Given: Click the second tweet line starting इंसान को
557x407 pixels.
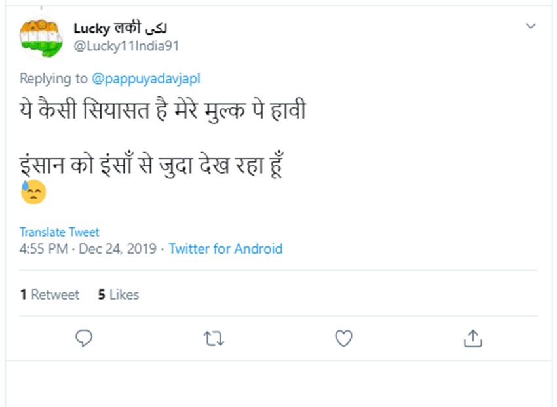Looking at the screenshot, I should point(151,165).
